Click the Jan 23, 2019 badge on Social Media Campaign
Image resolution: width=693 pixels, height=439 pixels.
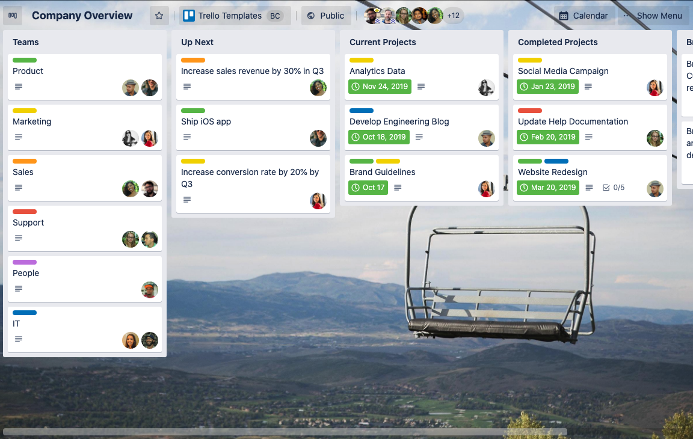point(547,87)
